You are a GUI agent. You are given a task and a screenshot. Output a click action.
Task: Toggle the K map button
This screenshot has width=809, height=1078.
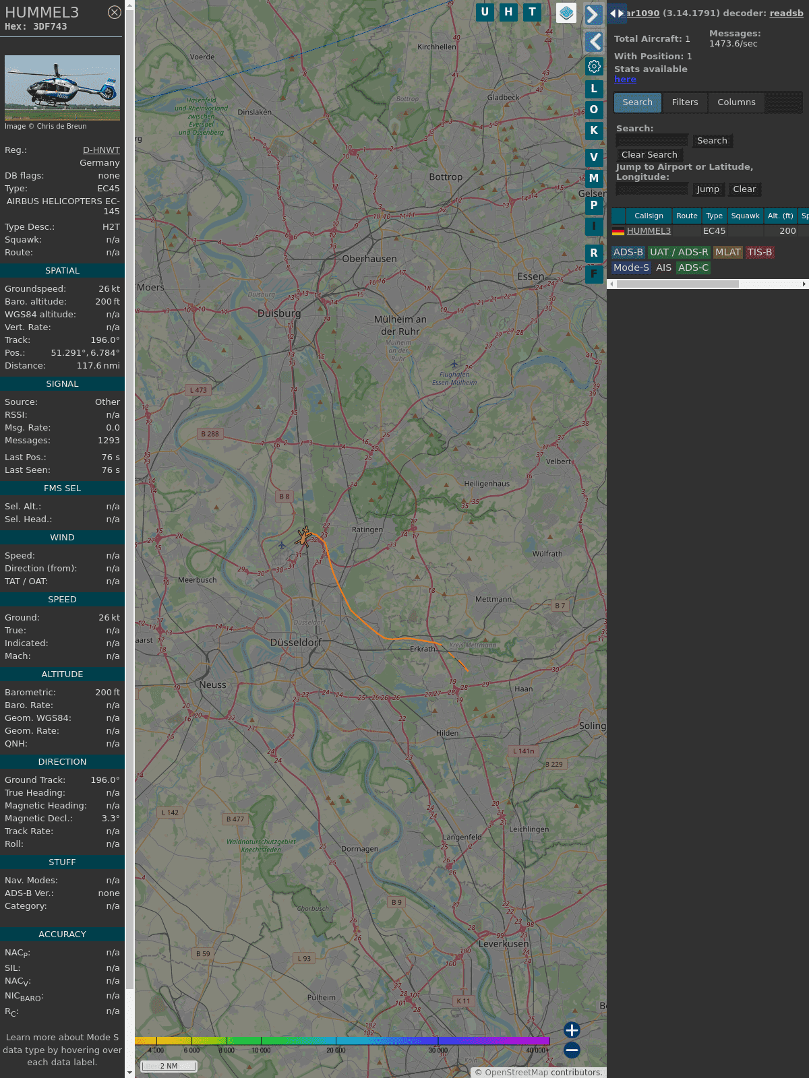tap(594, 131)
